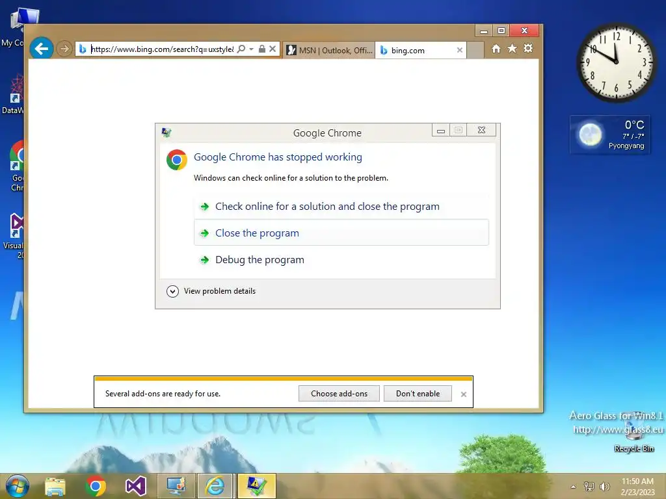Click the taskbar clock showing 11:50 AM
Viewport: 666px width, 499px height.
(637, 486)
